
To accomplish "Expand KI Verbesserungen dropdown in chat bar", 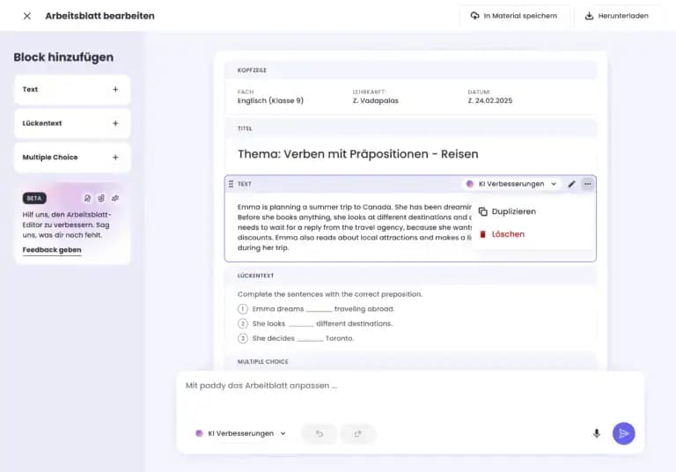I will [240, 433].
